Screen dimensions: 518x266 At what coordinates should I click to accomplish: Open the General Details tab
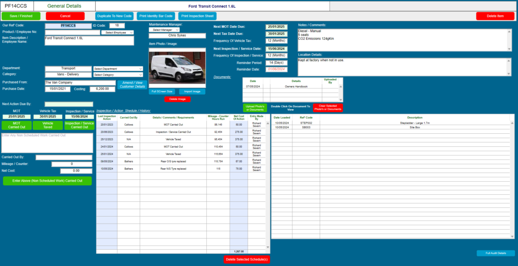(x=64, y=6)
